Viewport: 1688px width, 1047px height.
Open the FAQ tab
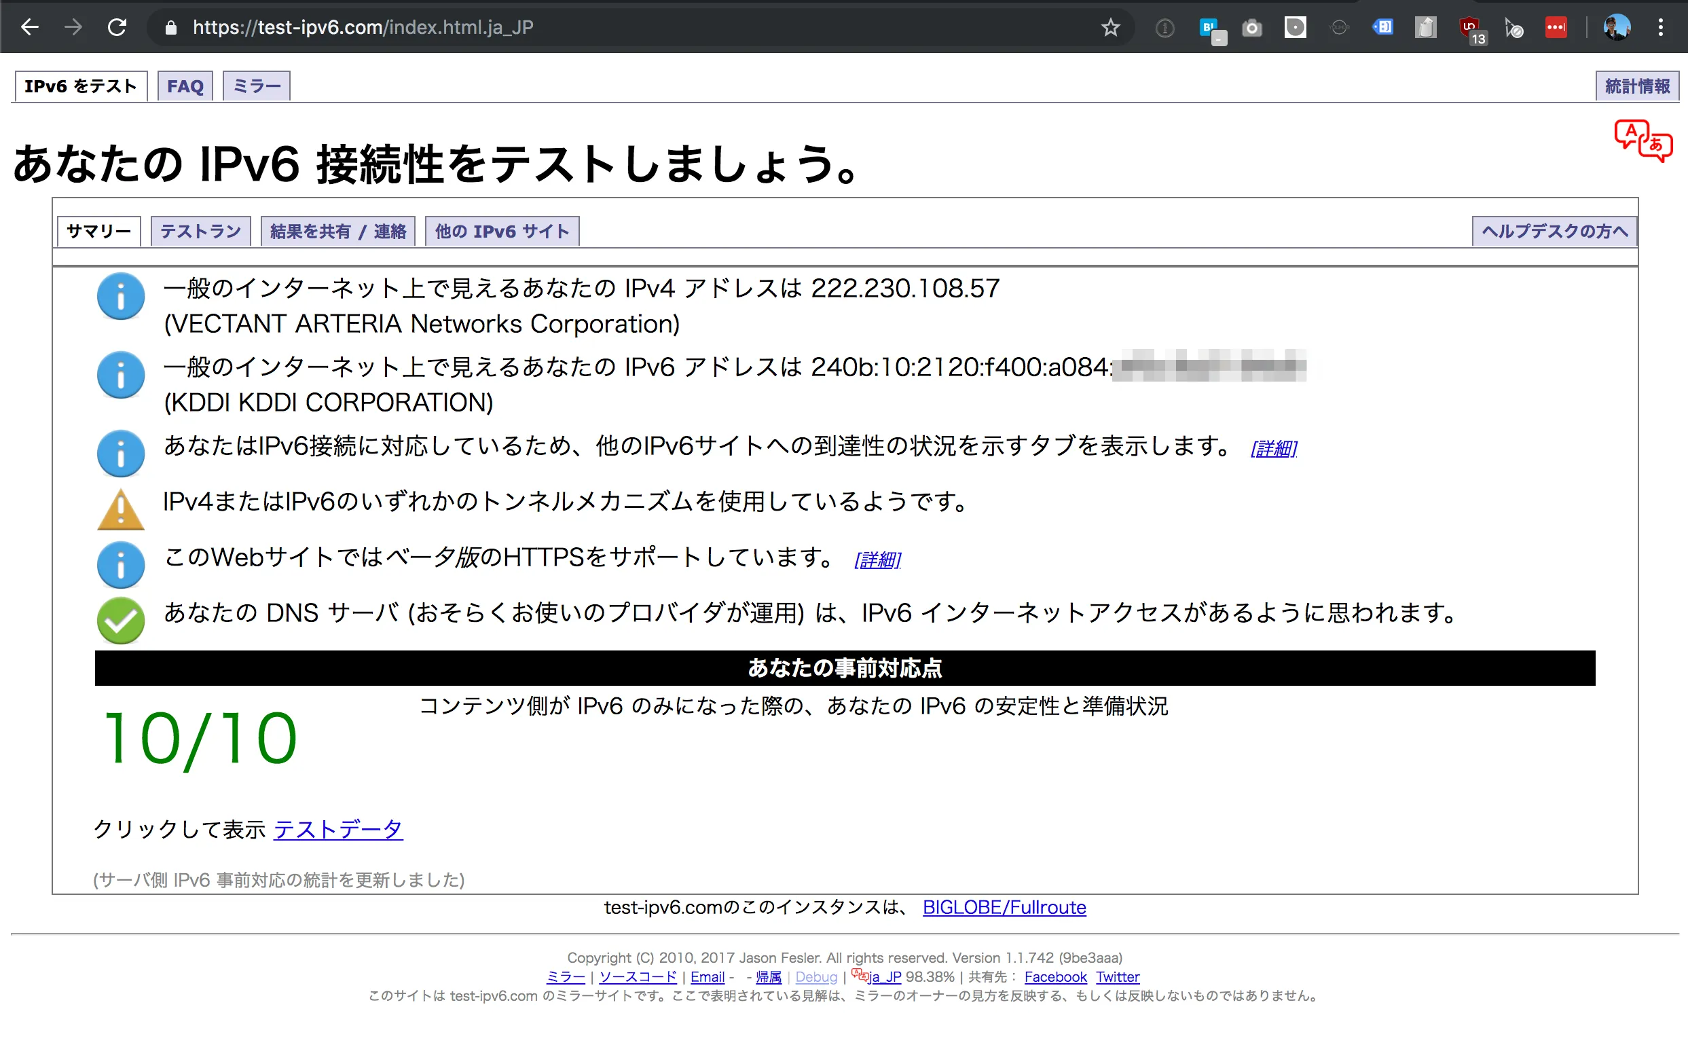click(x=185, y=86)
